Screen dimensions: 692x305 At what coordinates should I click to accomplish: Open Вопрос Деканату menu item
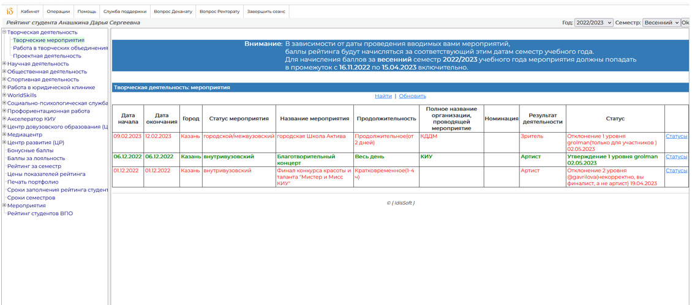coord(173,12)
